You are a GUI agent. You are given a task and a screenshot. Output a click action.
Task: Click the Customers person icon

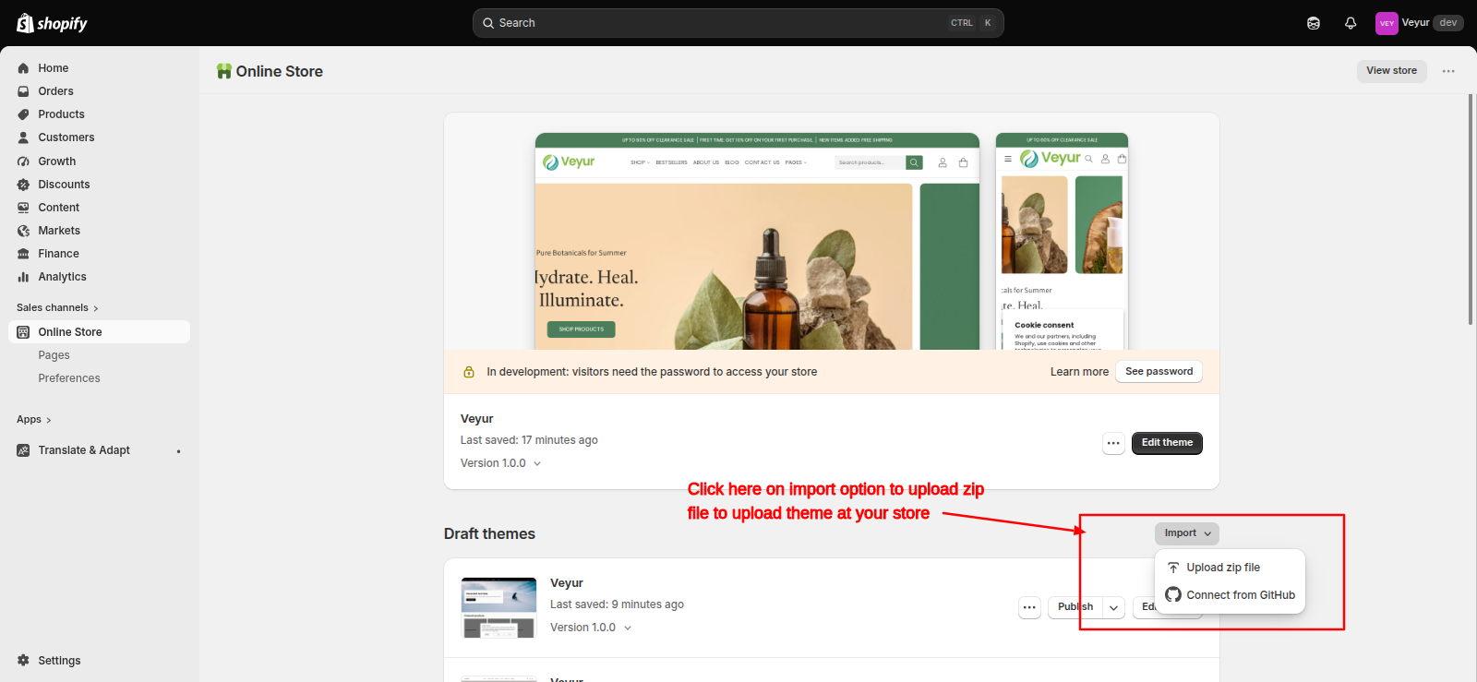(23, 138)
